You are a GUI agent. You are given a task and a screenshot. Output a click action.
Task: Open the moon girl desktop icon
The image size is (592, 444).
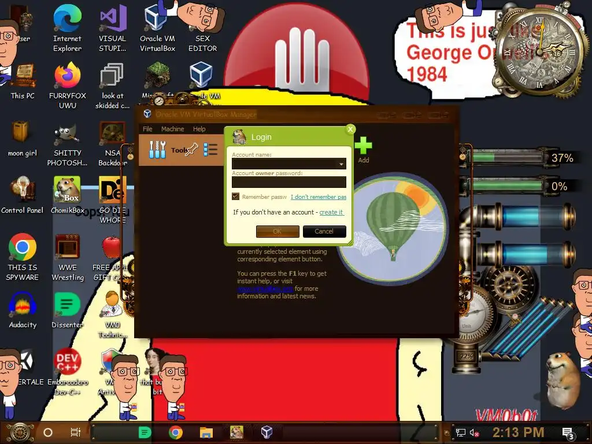(x=23, y=139)
